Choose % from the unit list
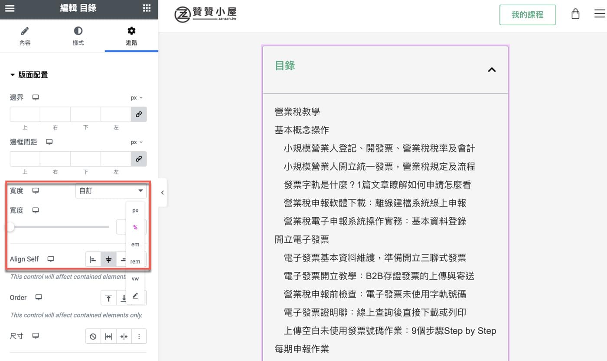This screenshot has height=361, width=607. click(x=135, y=227)
